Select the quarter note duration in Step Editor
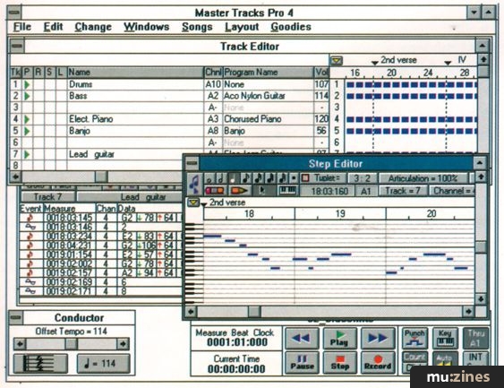The height and width of the screenshot is (388, 504). click(234, 178)
